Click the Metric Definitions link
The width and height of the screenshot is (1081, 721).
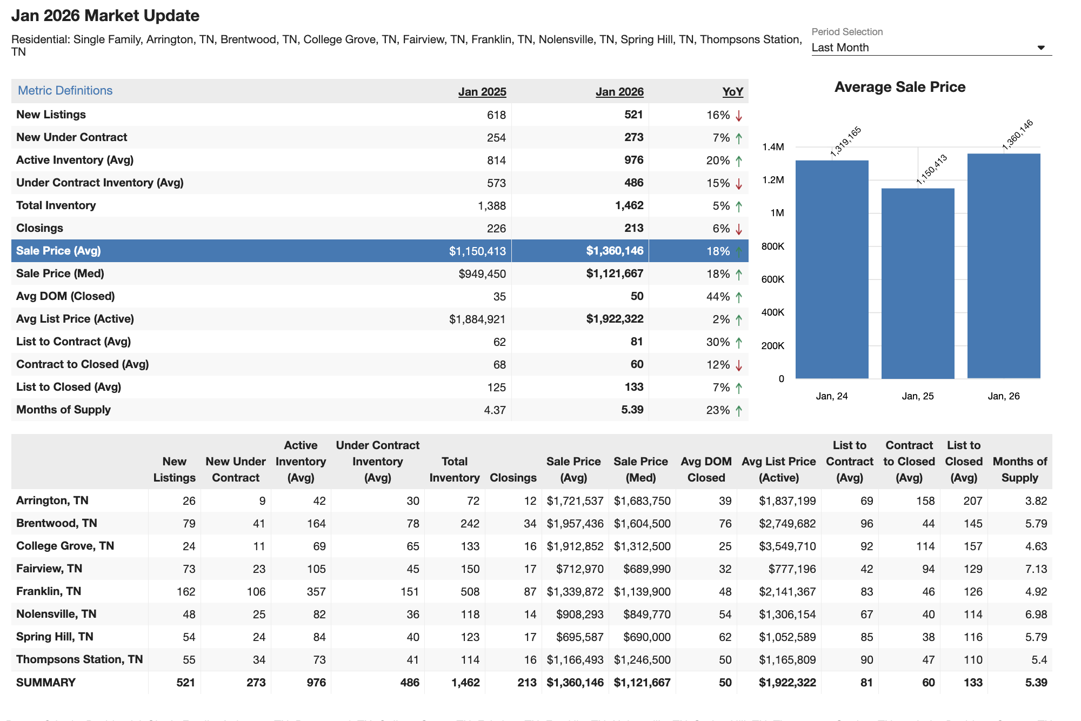[x=65, y=91]
